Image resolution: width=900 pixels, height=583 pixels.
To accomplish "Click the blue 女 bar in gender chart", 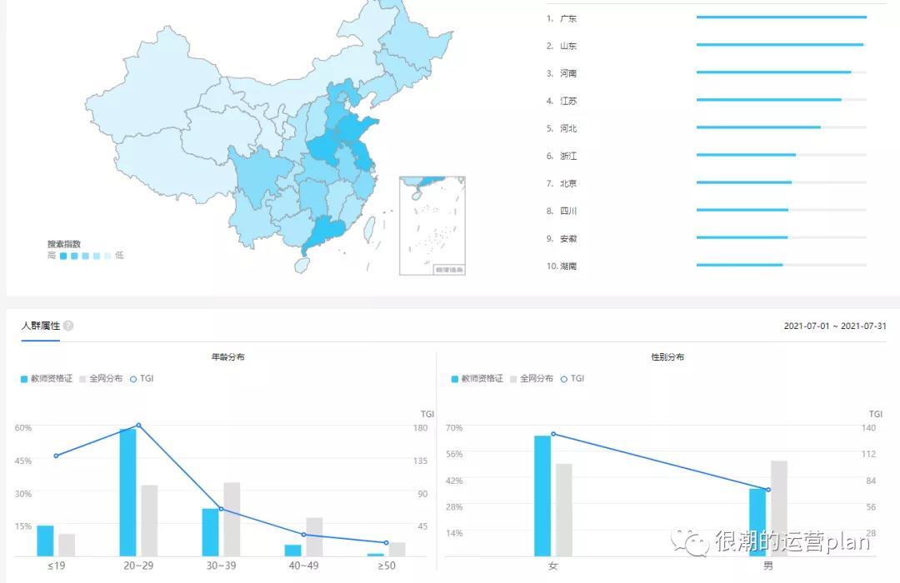I will [542, 496].
